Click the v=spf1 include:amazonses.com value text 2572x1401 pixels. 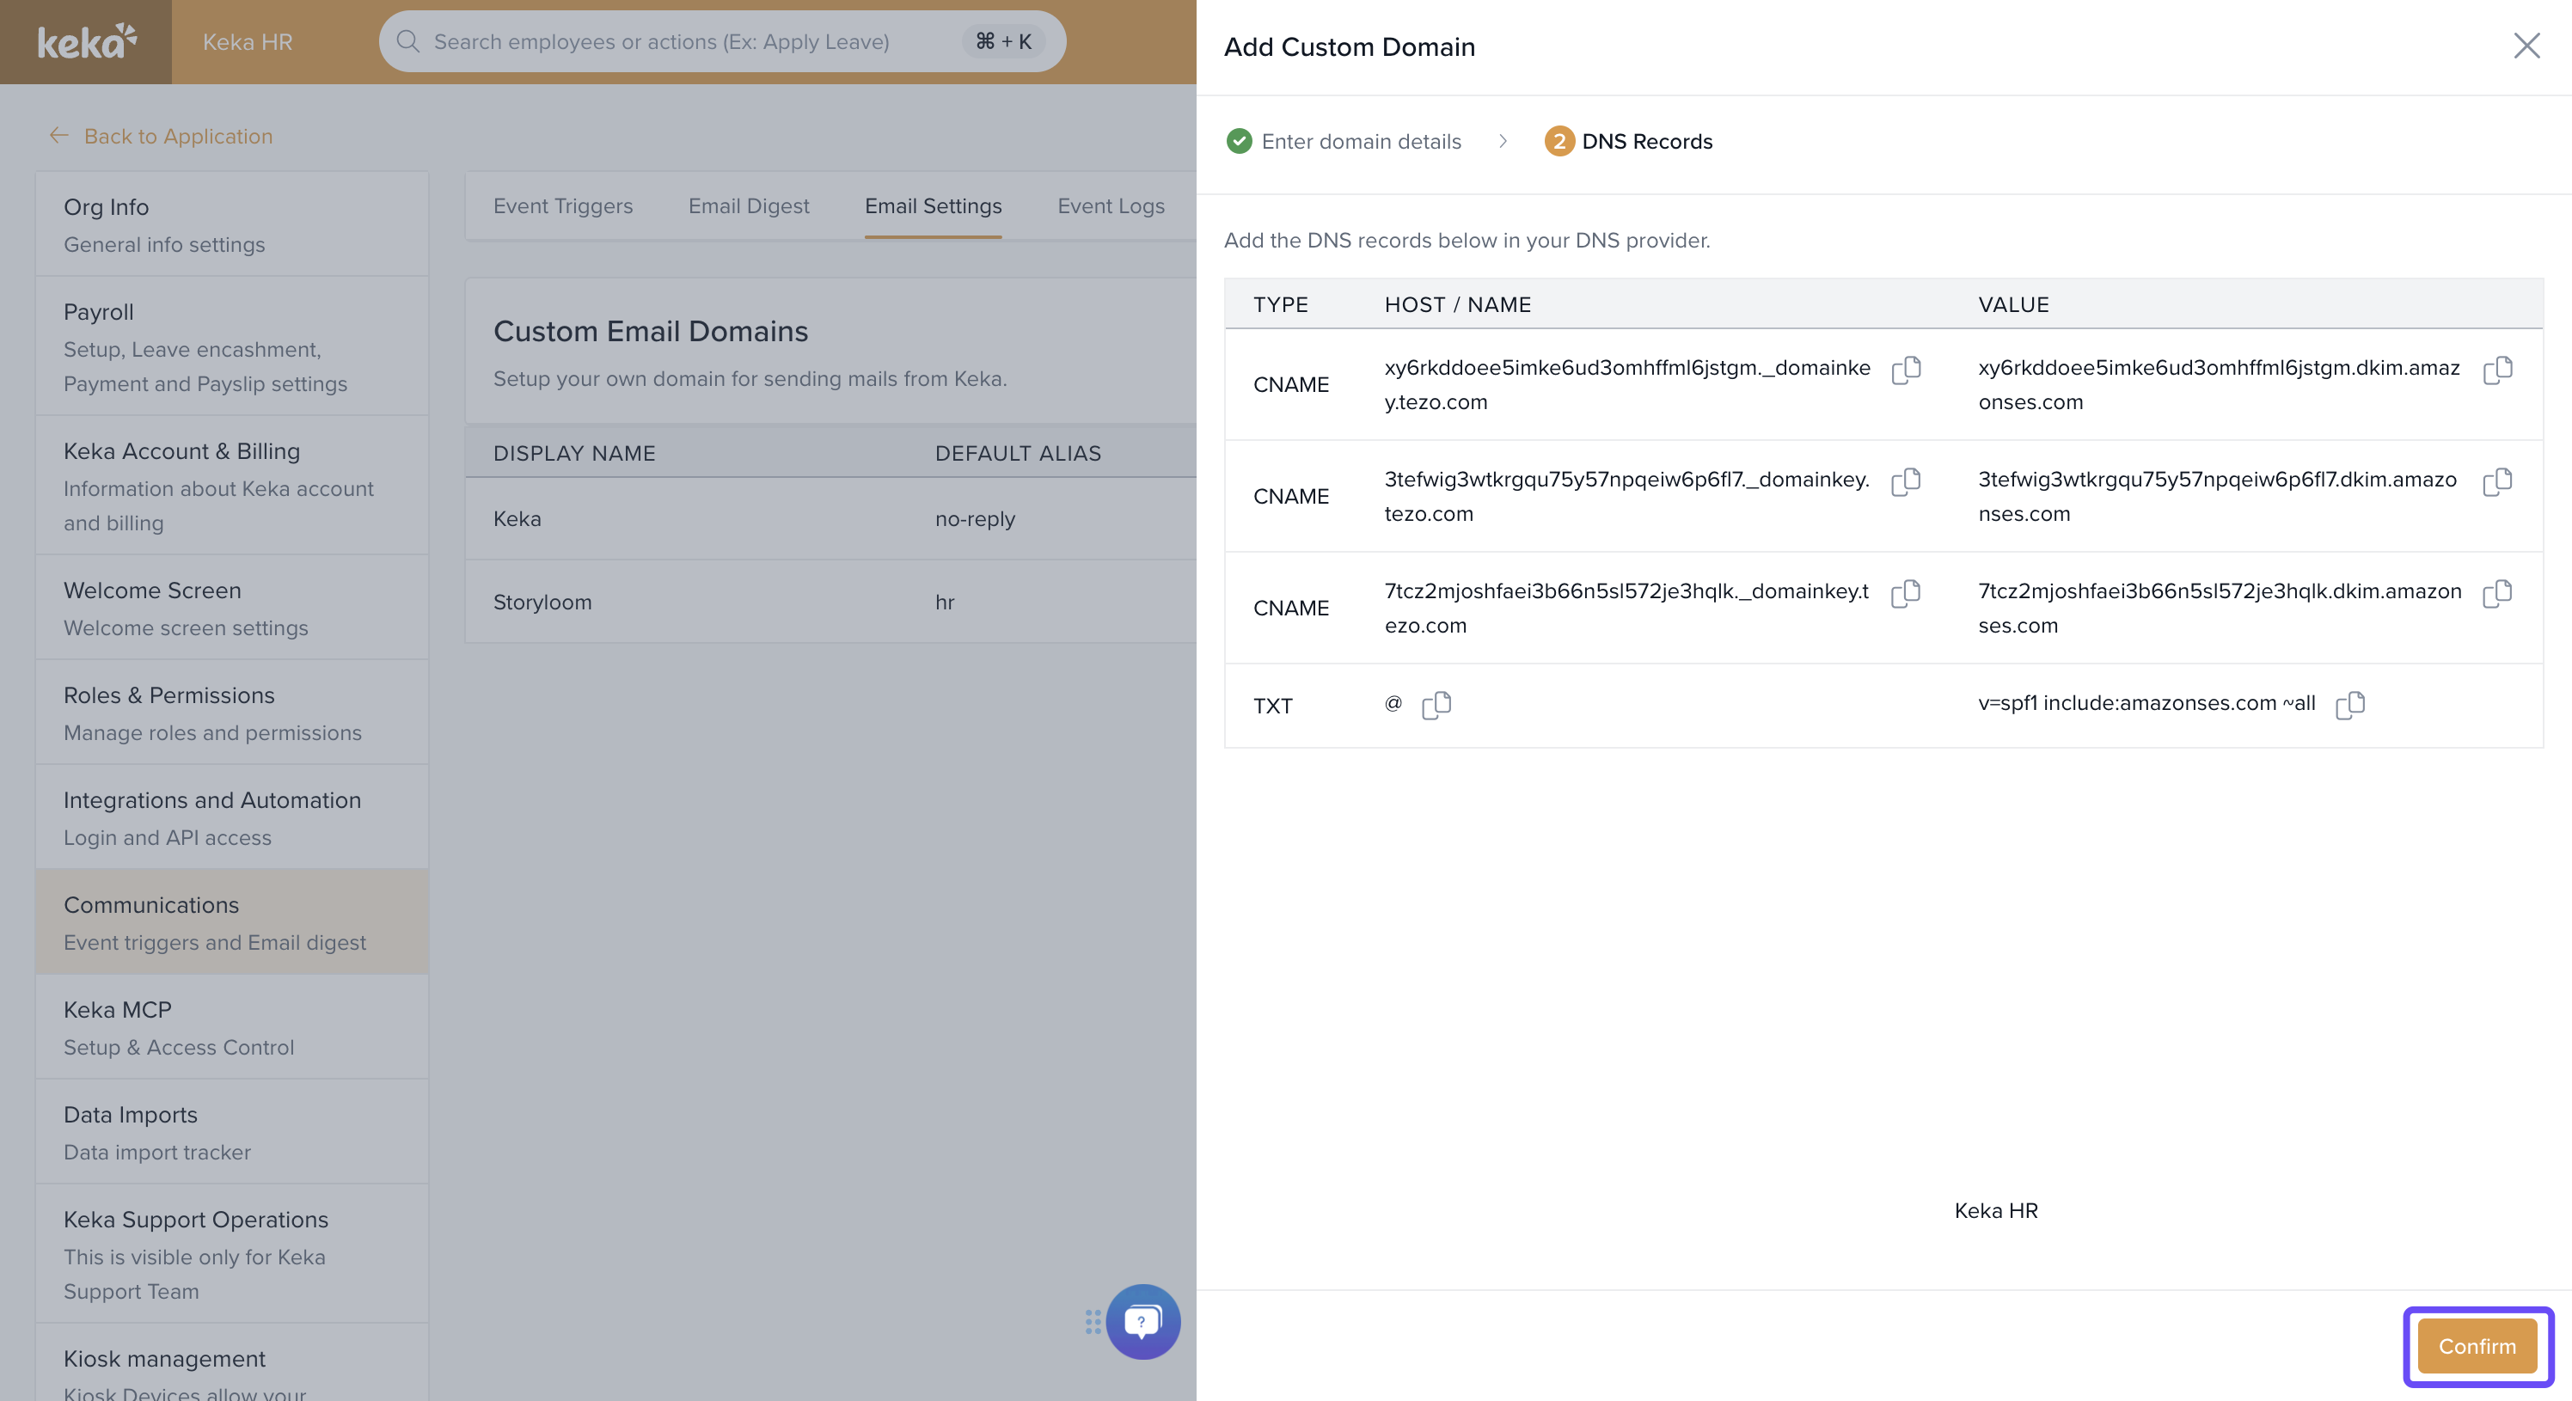click(x=2146, y=703)
